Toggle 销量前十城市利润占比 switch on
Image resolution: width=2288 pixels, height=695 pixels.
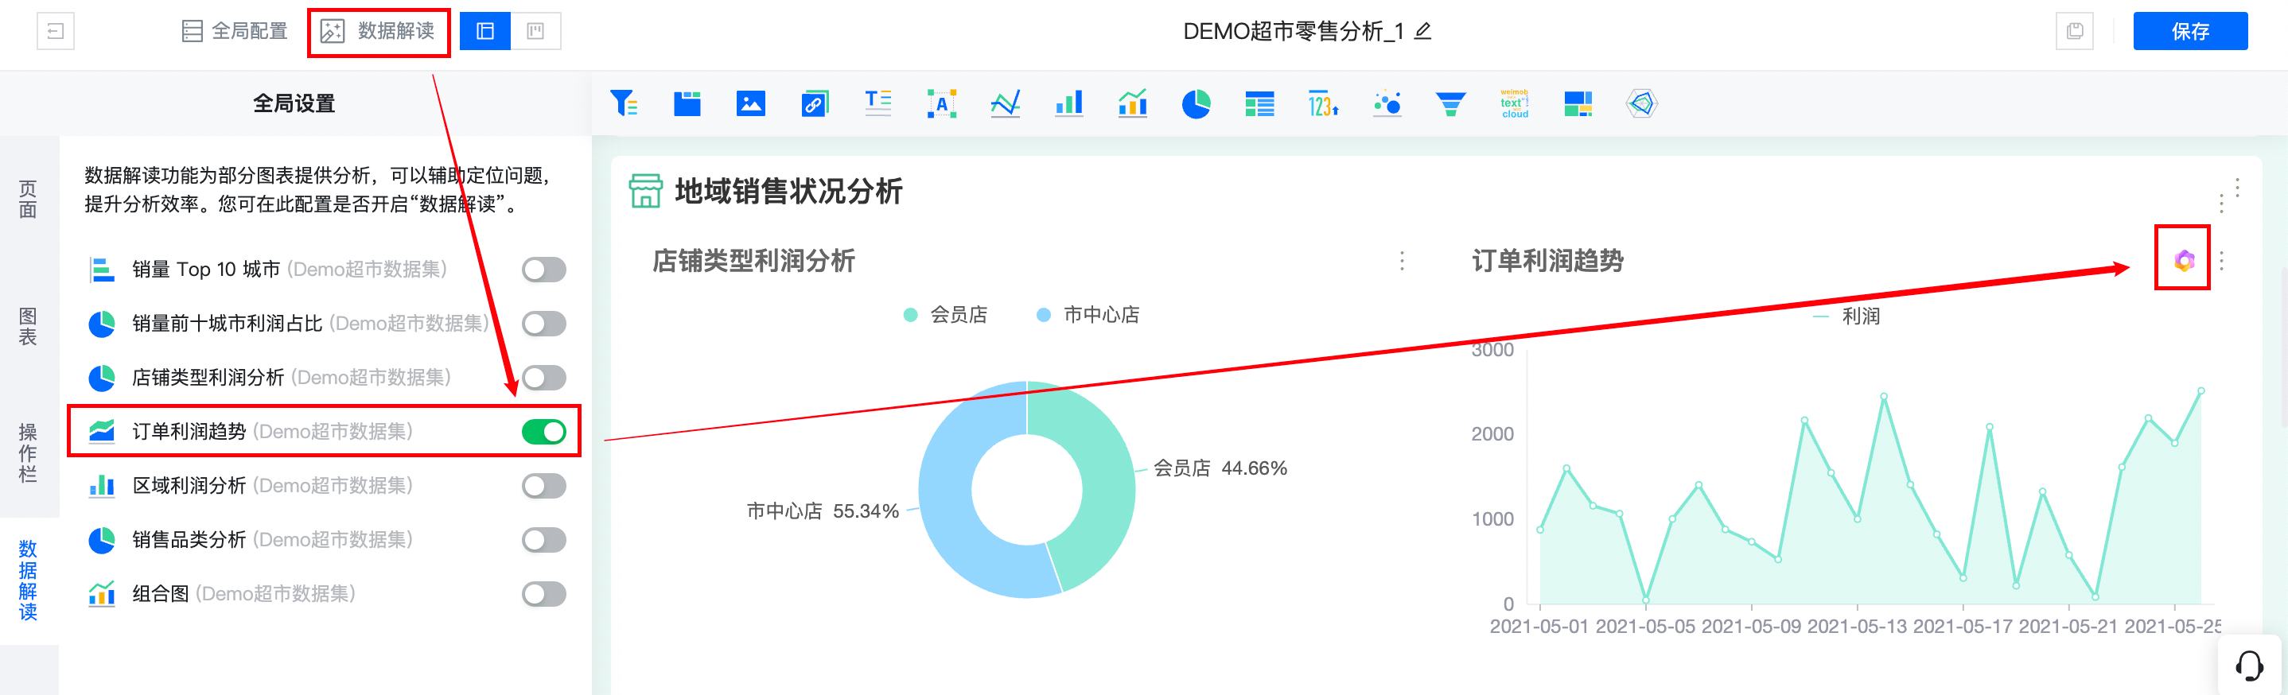(x=543, y=324)
